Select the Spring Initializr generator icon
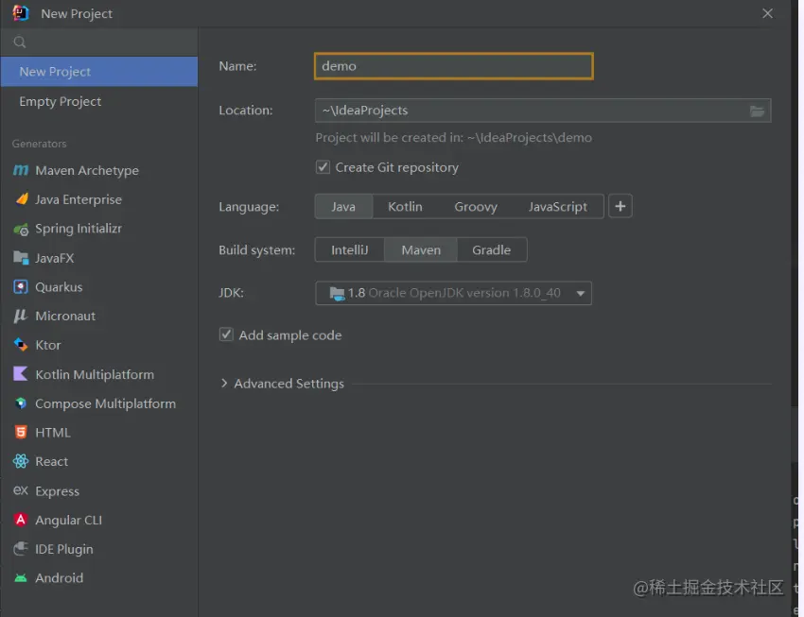Viewport: 804px width, 617px height. [20, 229]
